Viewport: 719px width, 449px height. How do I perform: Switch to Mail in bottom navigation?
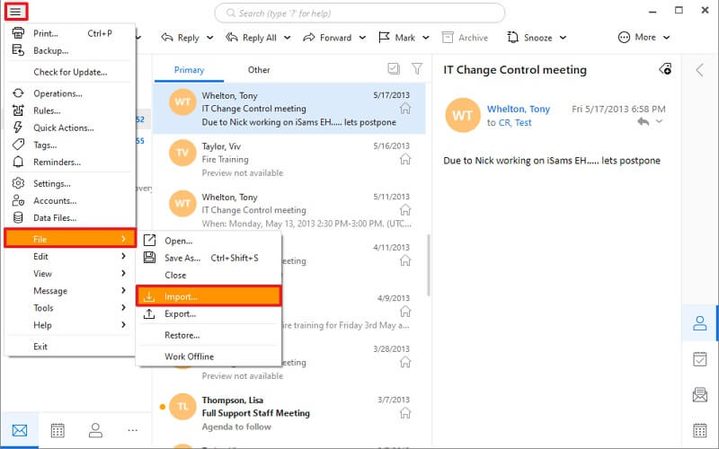(x=20, y=430)
